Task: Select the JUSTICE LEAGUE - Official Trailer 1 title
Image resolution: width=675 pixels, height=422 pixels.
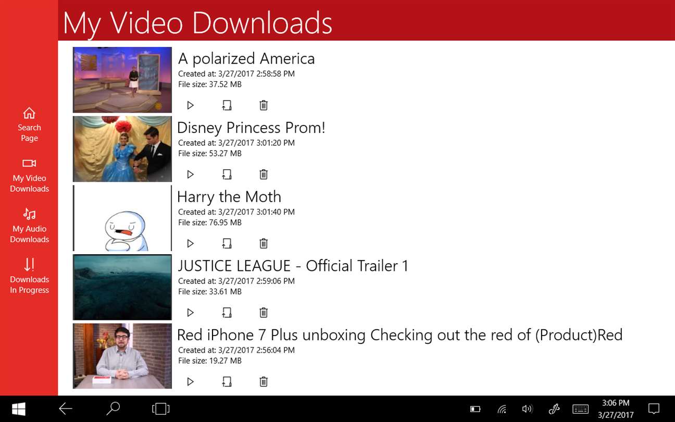Action: [x=293, y=266]
